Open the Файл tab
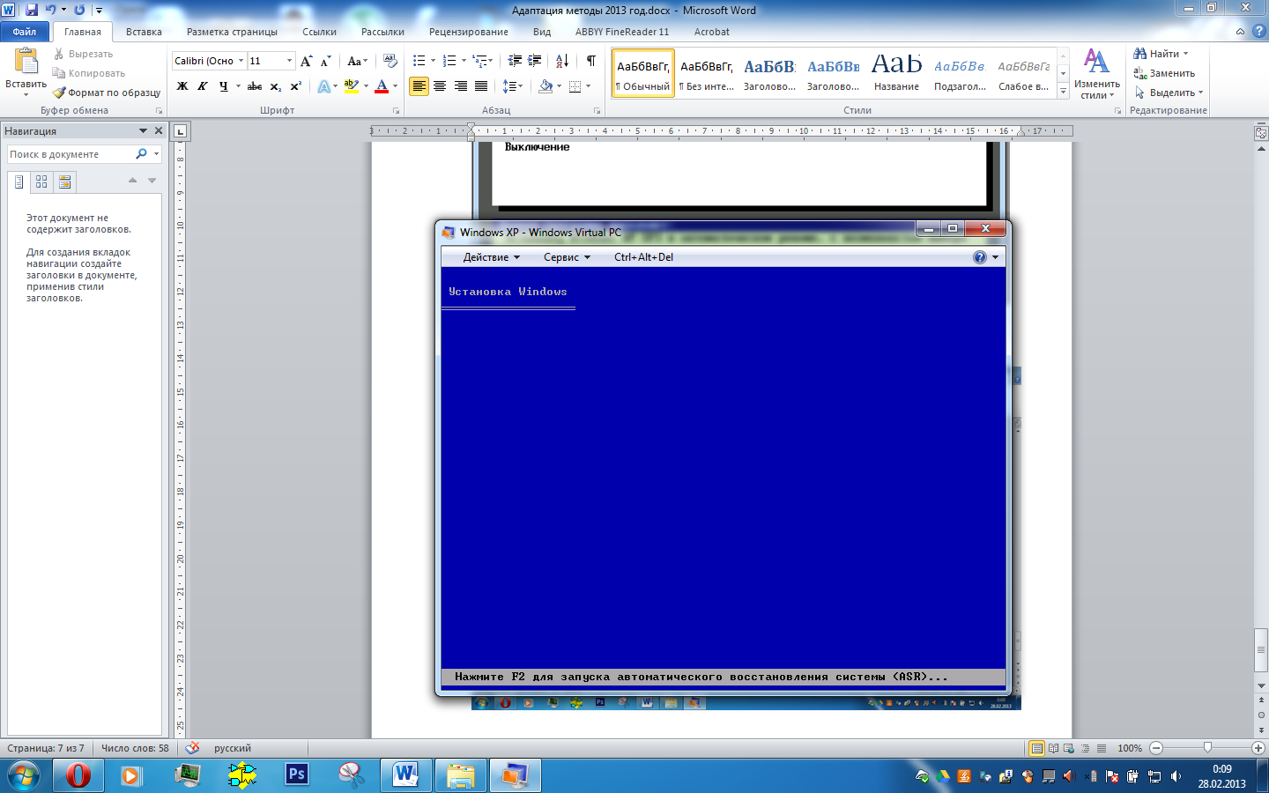 [25, 32]
